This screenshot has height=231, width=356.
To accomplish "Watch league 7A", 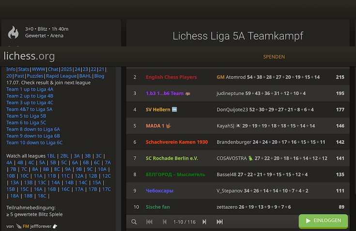I will pyautogui.click(x=108, y=162).
